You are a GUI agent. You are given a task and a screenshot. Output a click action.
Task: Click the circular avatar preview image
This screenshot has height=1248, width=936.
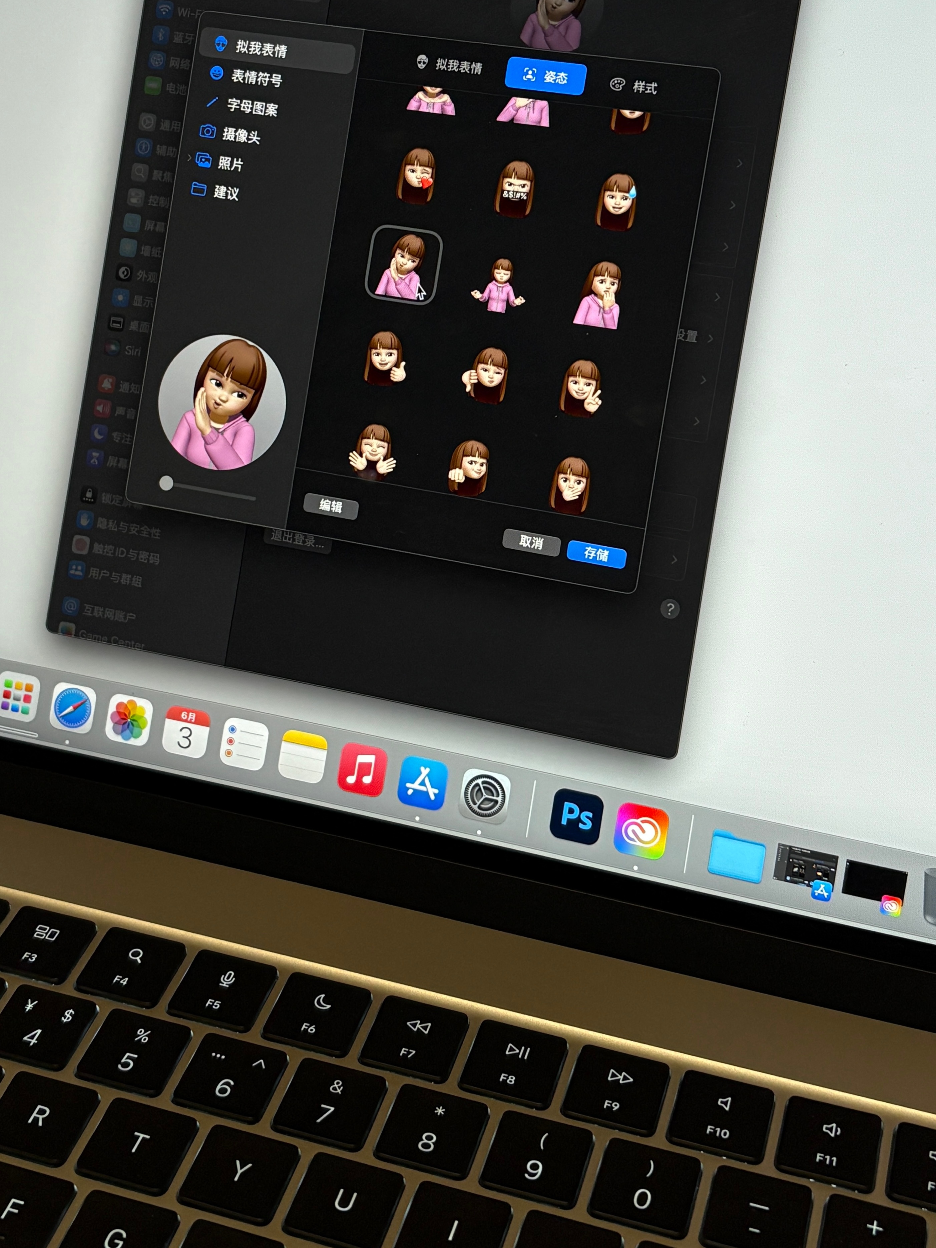tap(222, 402)
